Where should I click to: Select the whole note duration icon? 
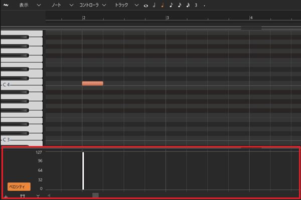click(145, 5)
